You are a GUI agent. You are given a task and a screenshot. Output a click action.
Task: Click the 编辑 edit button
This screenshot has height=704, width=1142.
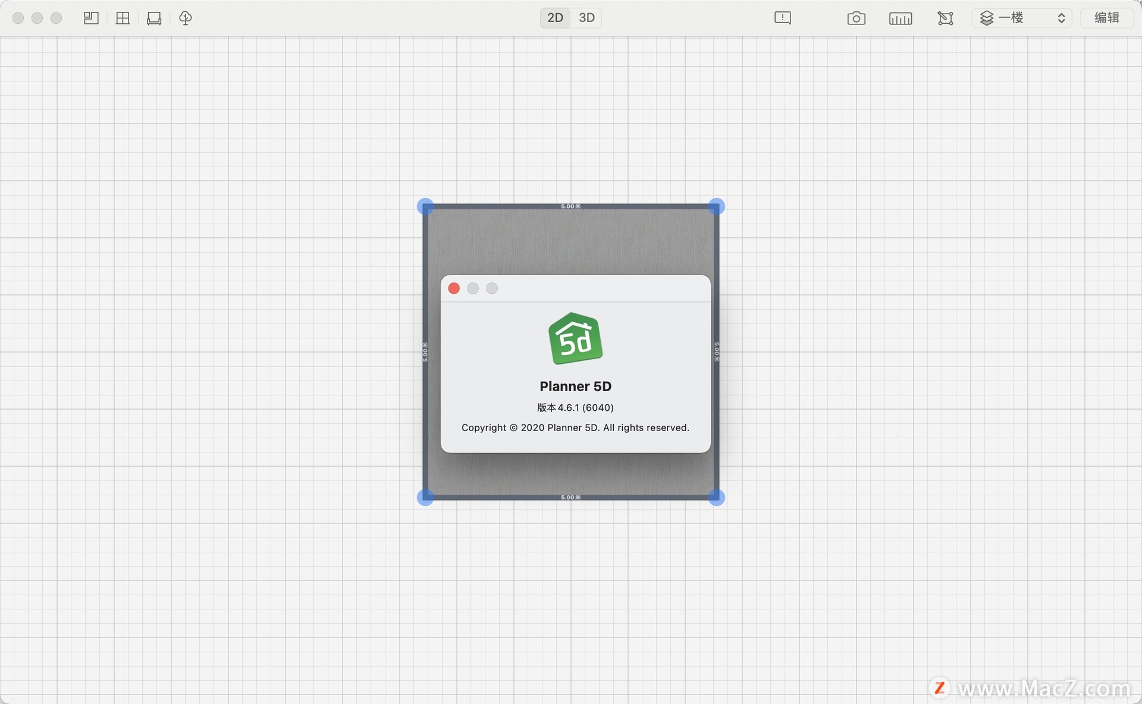(1107, 18)
